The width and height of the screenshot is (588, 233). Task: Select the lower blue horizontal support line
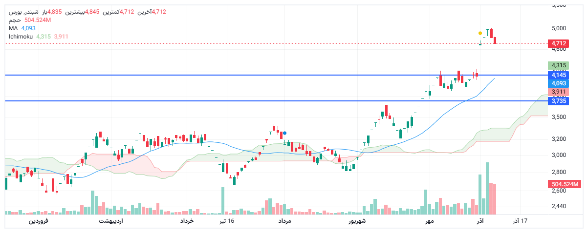(244, 101)
